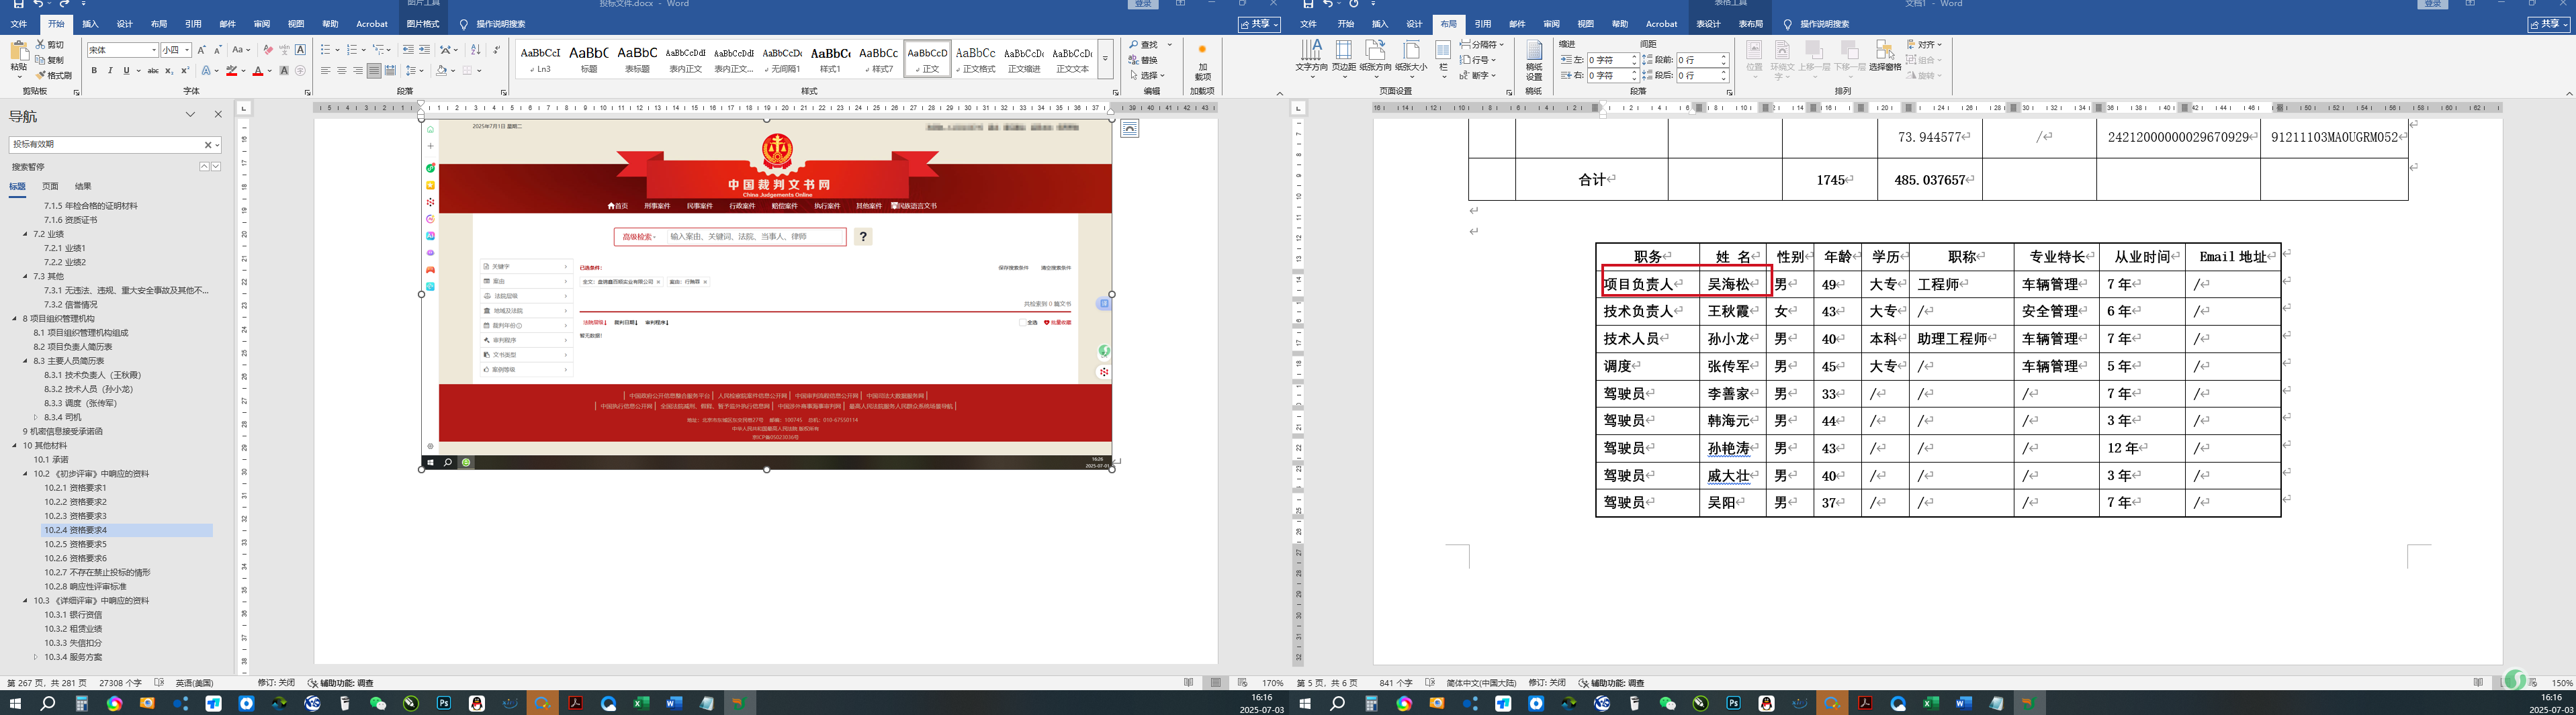Toggle Bold formatting
The image size is (2576, 715).
click(94, 71)
